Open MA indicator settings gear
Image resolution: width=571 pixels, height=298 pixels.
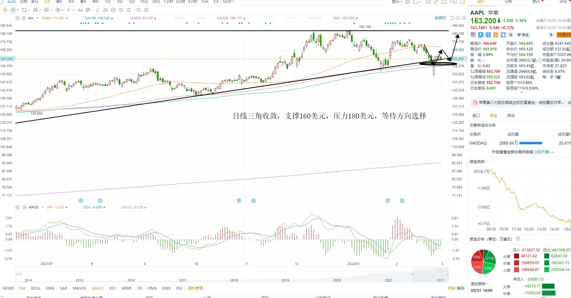(x=17, y=18)
